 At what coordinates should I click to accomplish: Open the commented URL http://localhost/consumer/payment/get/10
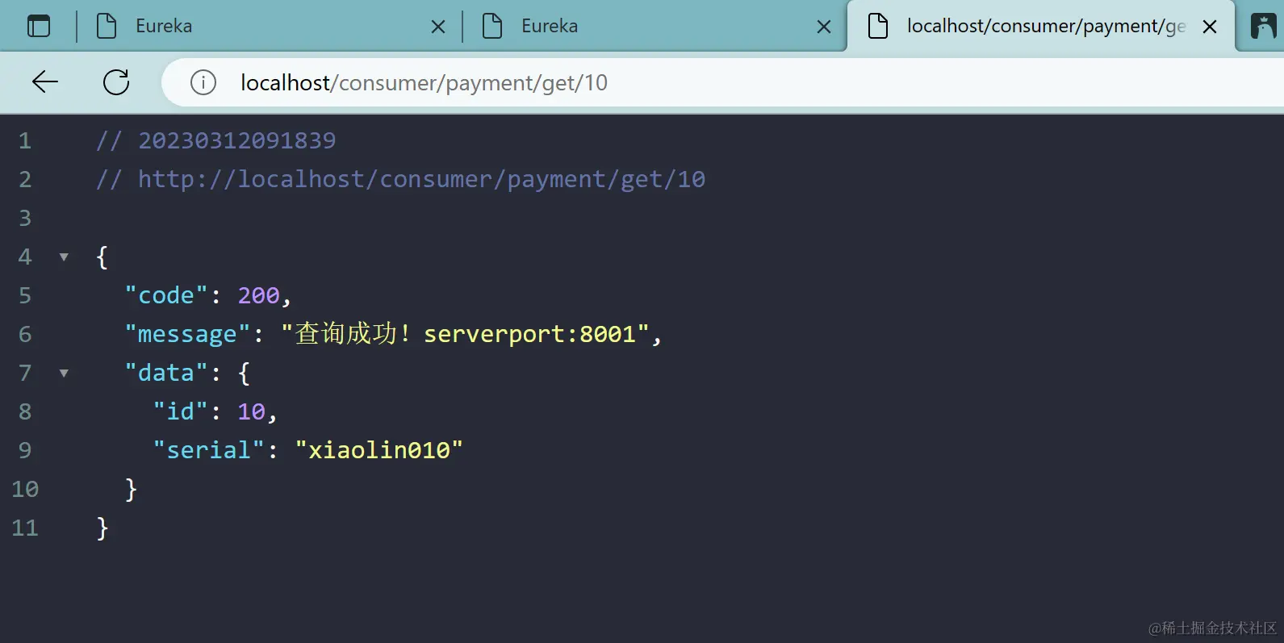point(421,179)
